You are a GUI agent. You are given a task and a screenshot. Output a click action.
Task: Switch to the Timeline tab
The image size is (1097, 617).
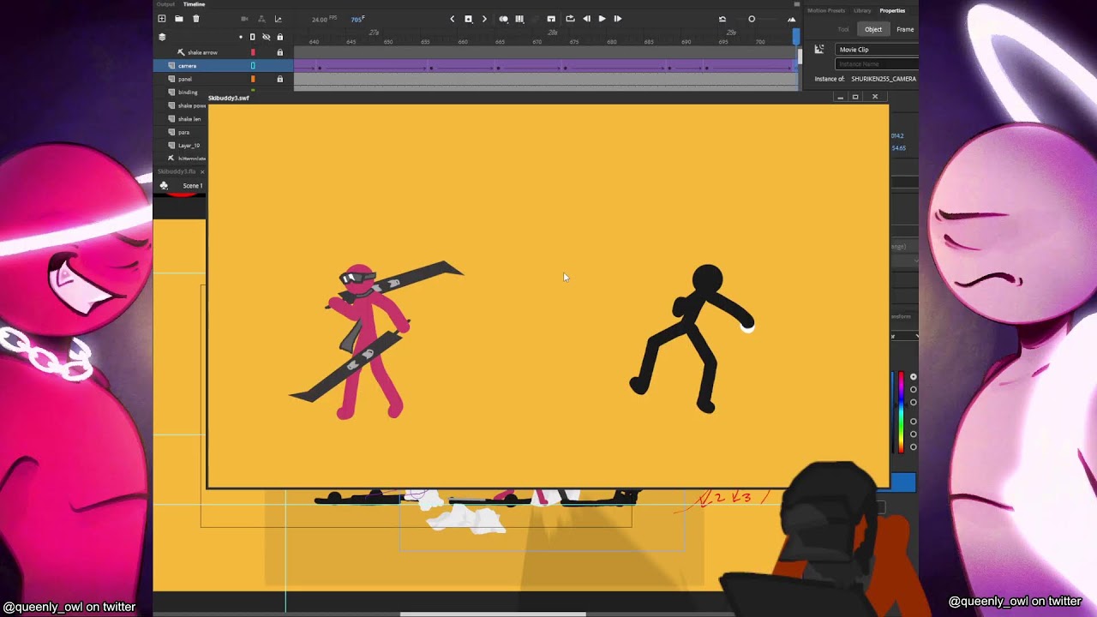tap(194, 4)
